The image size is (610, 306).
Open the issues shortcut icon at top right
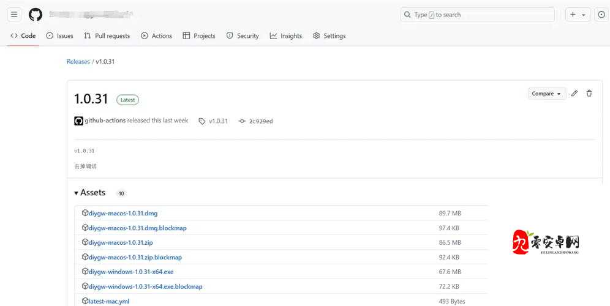pyautogui.click(x=602, y=15)
